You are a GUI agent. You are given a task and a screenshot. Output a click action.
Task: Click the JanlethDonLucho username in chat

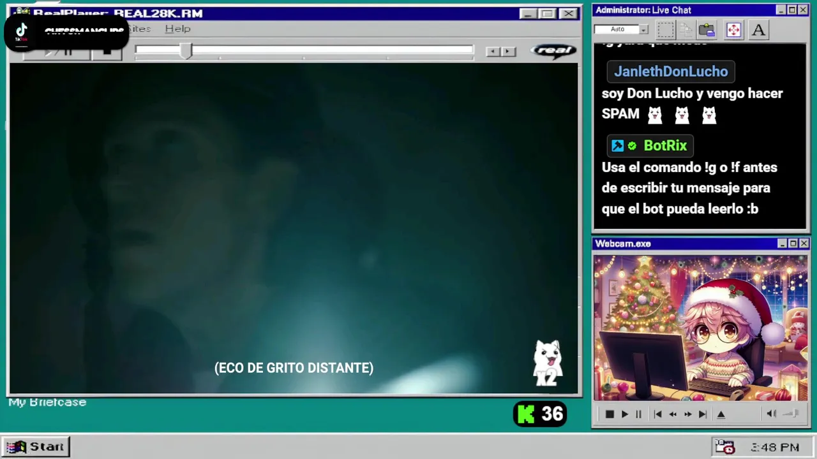pyautogui.click(x=671, y=71)
